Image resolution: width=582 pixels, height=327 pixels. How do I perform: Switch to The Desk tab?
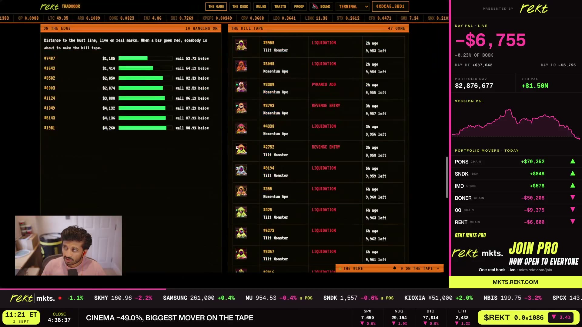pos(240,6)
